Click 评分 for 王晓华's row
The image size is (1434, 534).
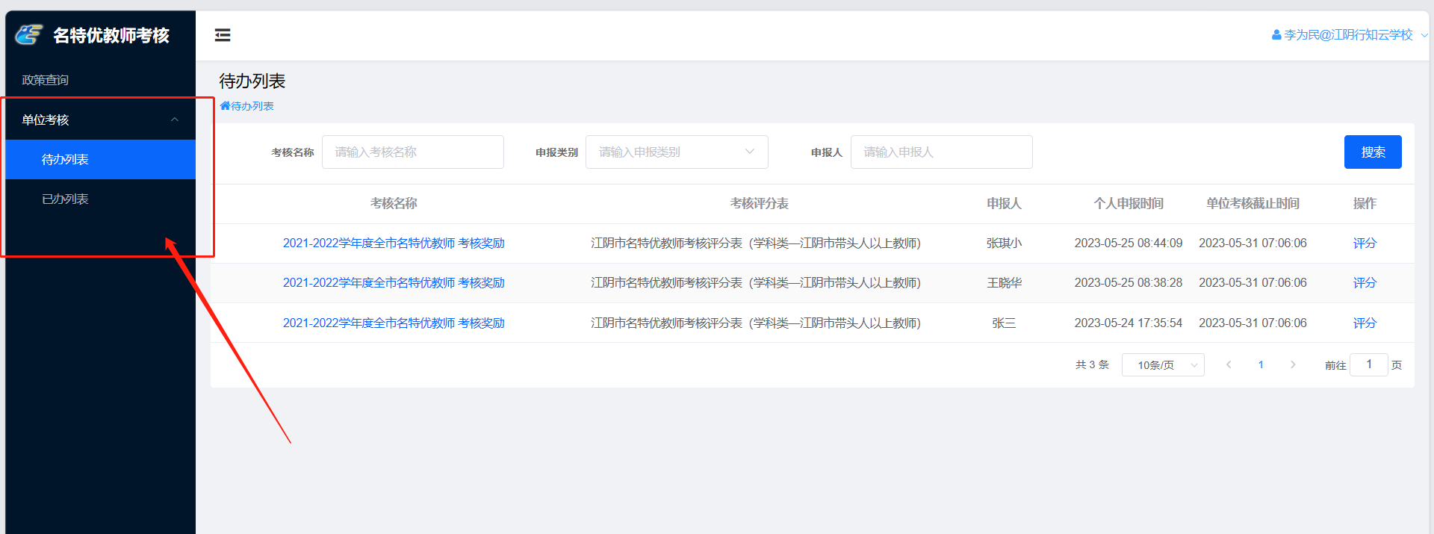(x=1364, y=283)
